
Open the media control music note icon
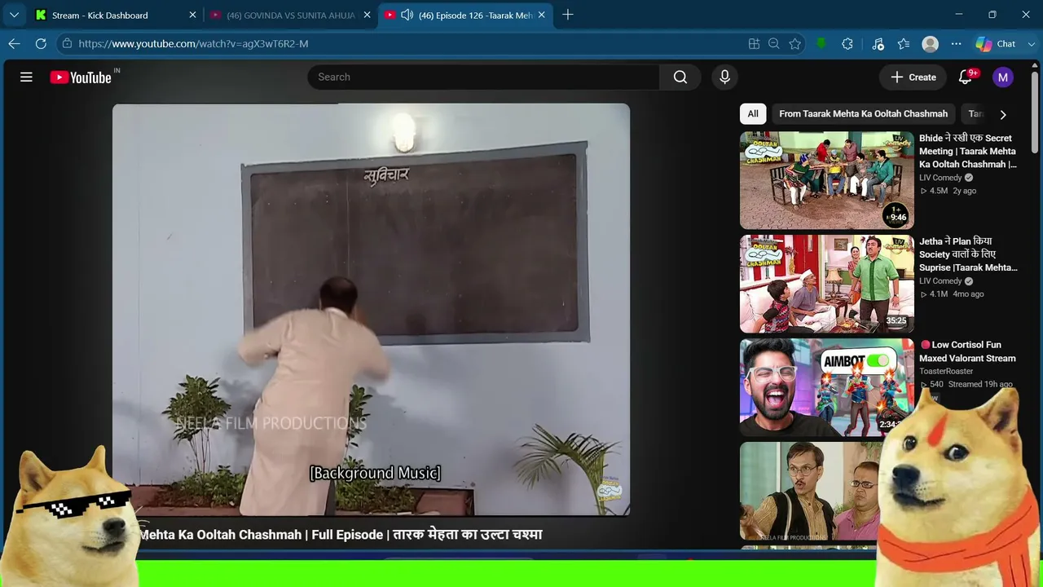[878, 44]
